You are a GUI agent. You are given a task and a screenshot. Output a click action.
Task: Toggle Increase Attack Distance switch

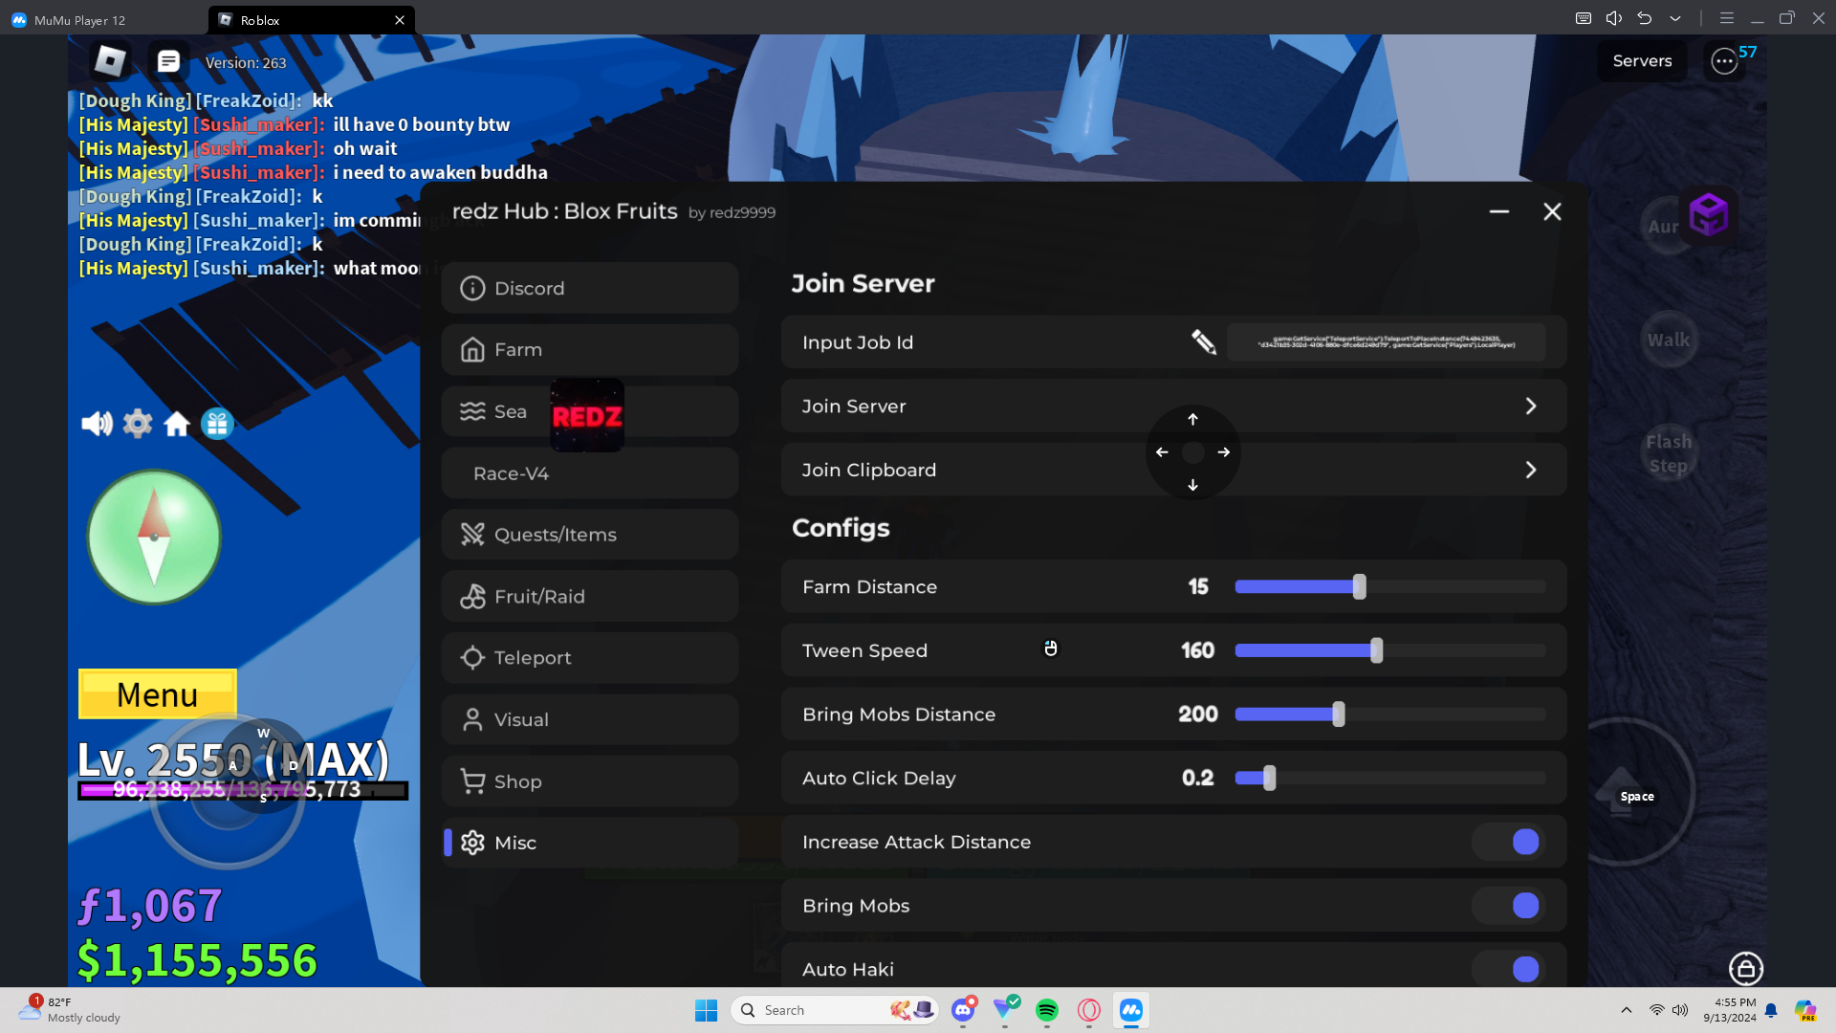(1509, 842)
